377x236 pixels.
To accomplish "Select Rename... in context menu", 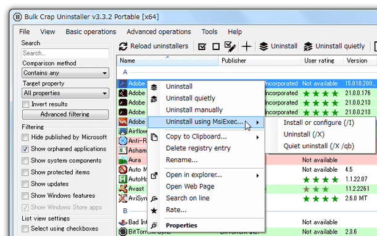I will click(181, 160).
